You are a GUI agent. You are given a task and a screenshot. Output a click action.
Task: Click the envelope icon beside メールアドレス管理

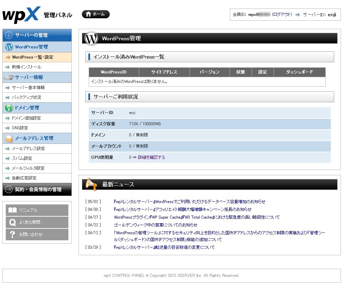(x=9, y=138)
